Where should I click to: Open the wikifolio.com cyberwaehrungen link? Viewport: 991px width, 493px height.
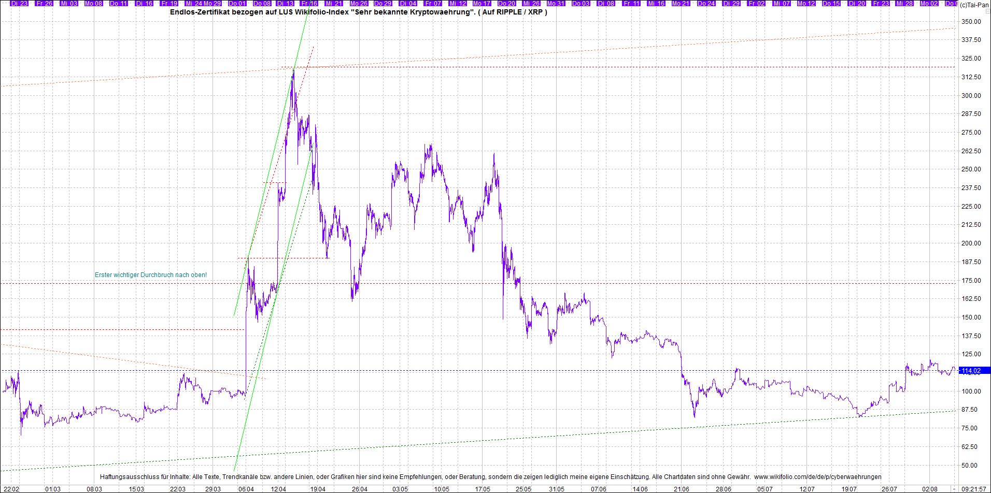[817, 477]
